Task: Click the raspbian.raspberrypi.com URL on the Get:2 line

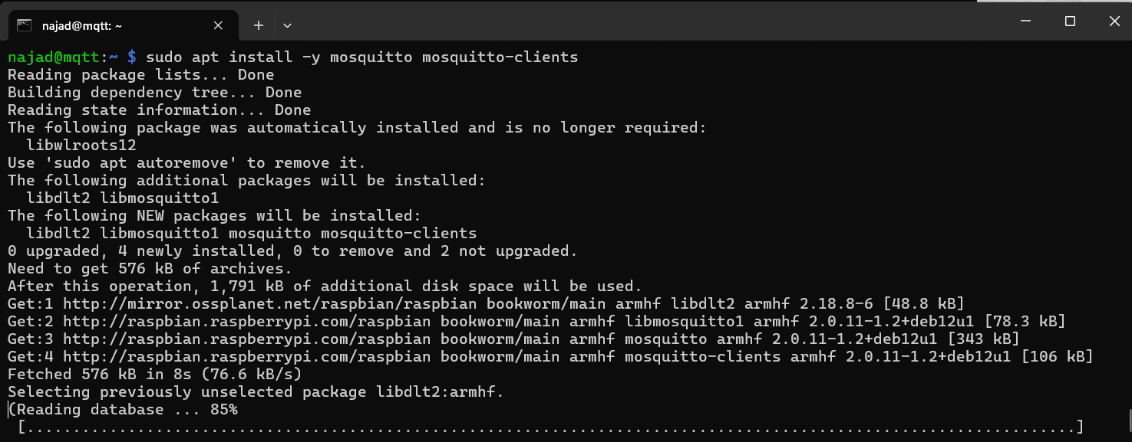Action: tap(242, 320)
